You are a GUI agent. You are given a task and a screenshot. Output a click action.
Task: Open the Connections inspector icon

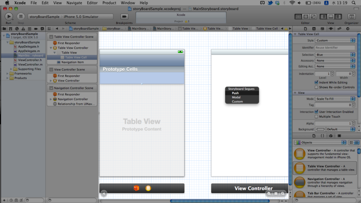(347, 29)
